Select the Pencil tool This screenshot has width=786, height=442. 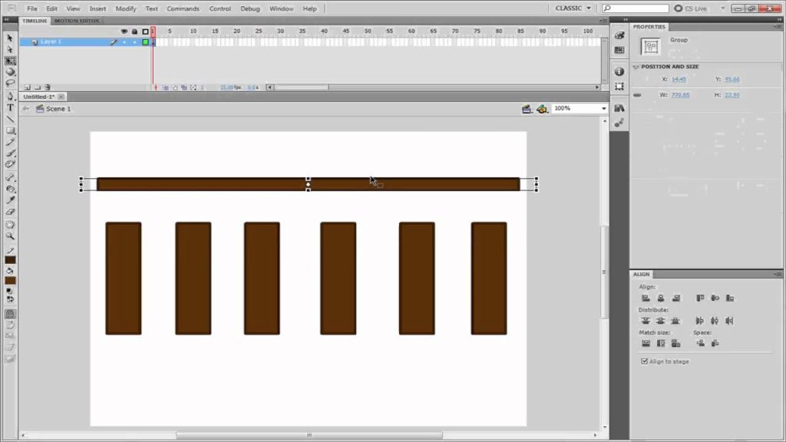(10, 142)
